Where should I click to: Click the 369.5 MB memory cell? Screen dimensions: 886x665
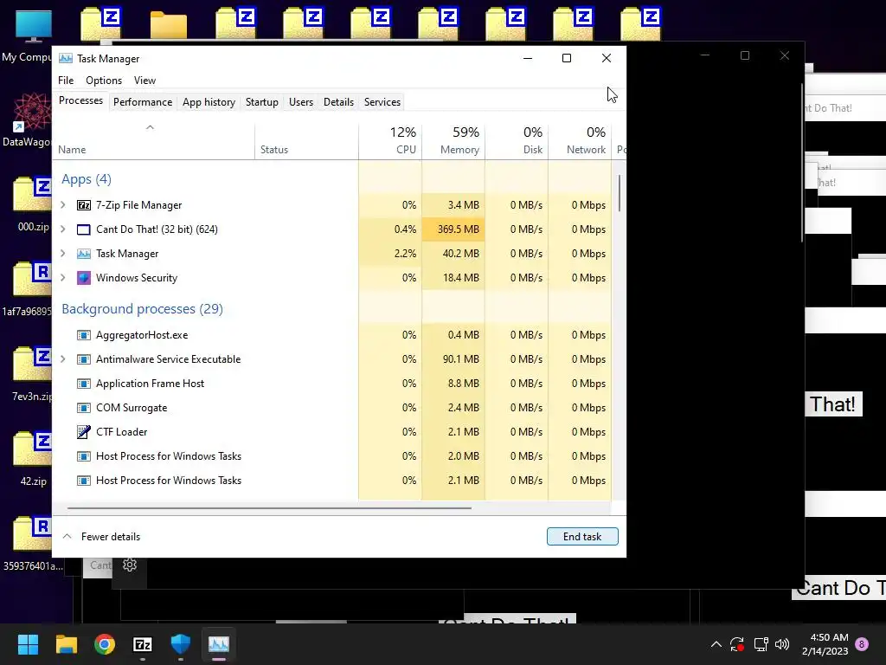tap(453, 229)
